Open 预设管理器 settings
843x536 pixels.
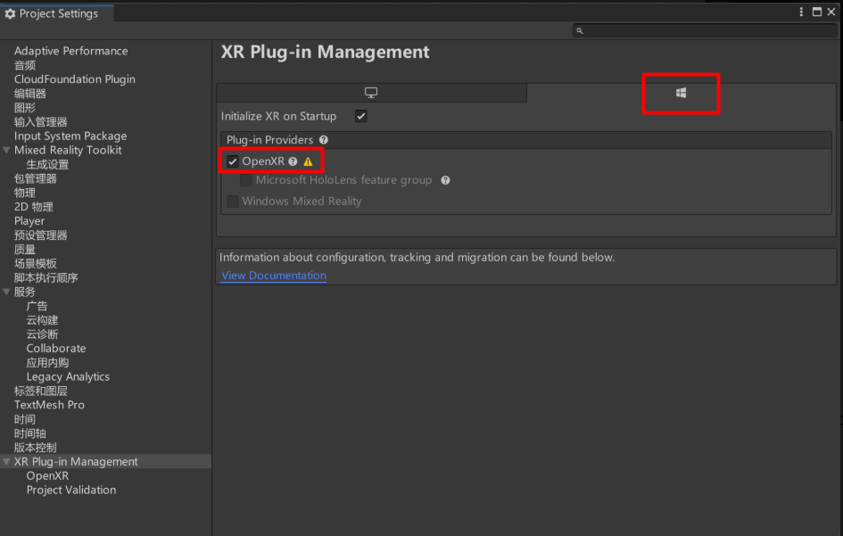[x=41, y=235]
